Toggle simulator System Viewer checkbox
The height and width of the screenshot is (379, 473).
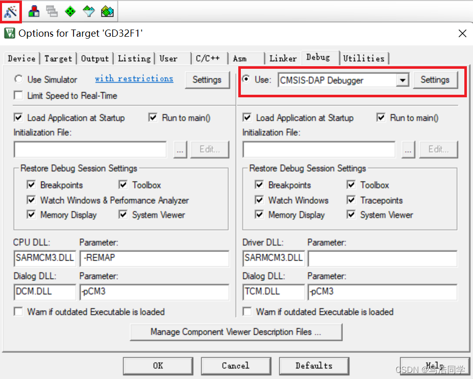pyautogui.click(x=123, y=214)
